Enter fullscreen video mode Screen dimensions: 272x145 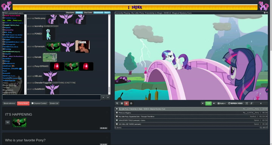(x=247, y=103)
